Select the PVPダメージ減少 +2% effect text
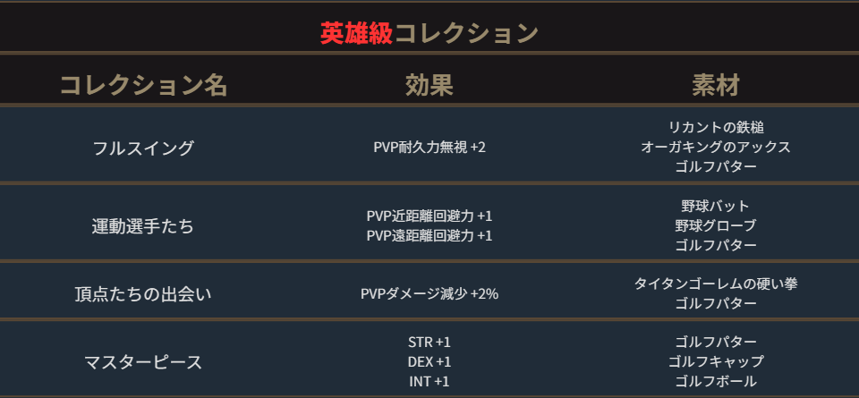 coord(429,293)
